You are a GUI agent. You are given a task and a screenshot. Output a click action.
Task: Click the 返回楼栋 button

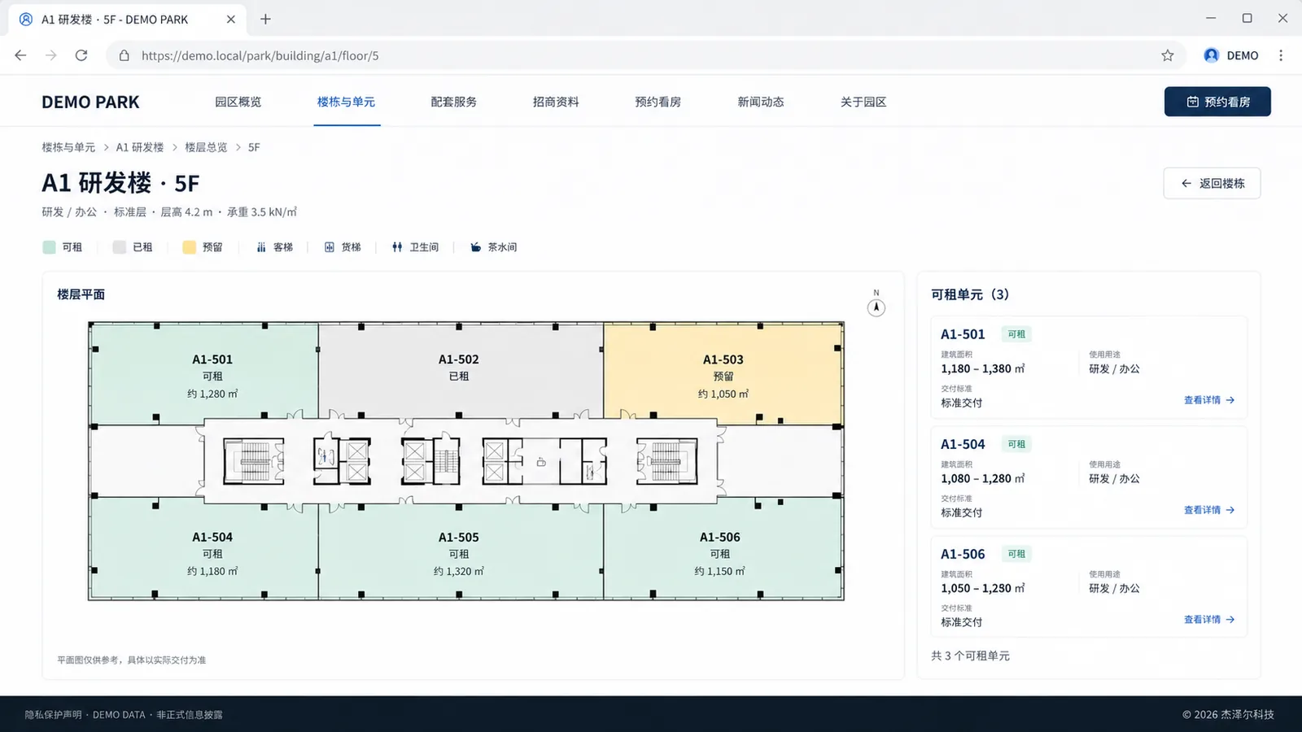point(1212,183)
